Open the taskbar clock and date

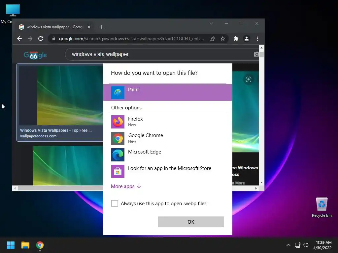tap(322, 245)
